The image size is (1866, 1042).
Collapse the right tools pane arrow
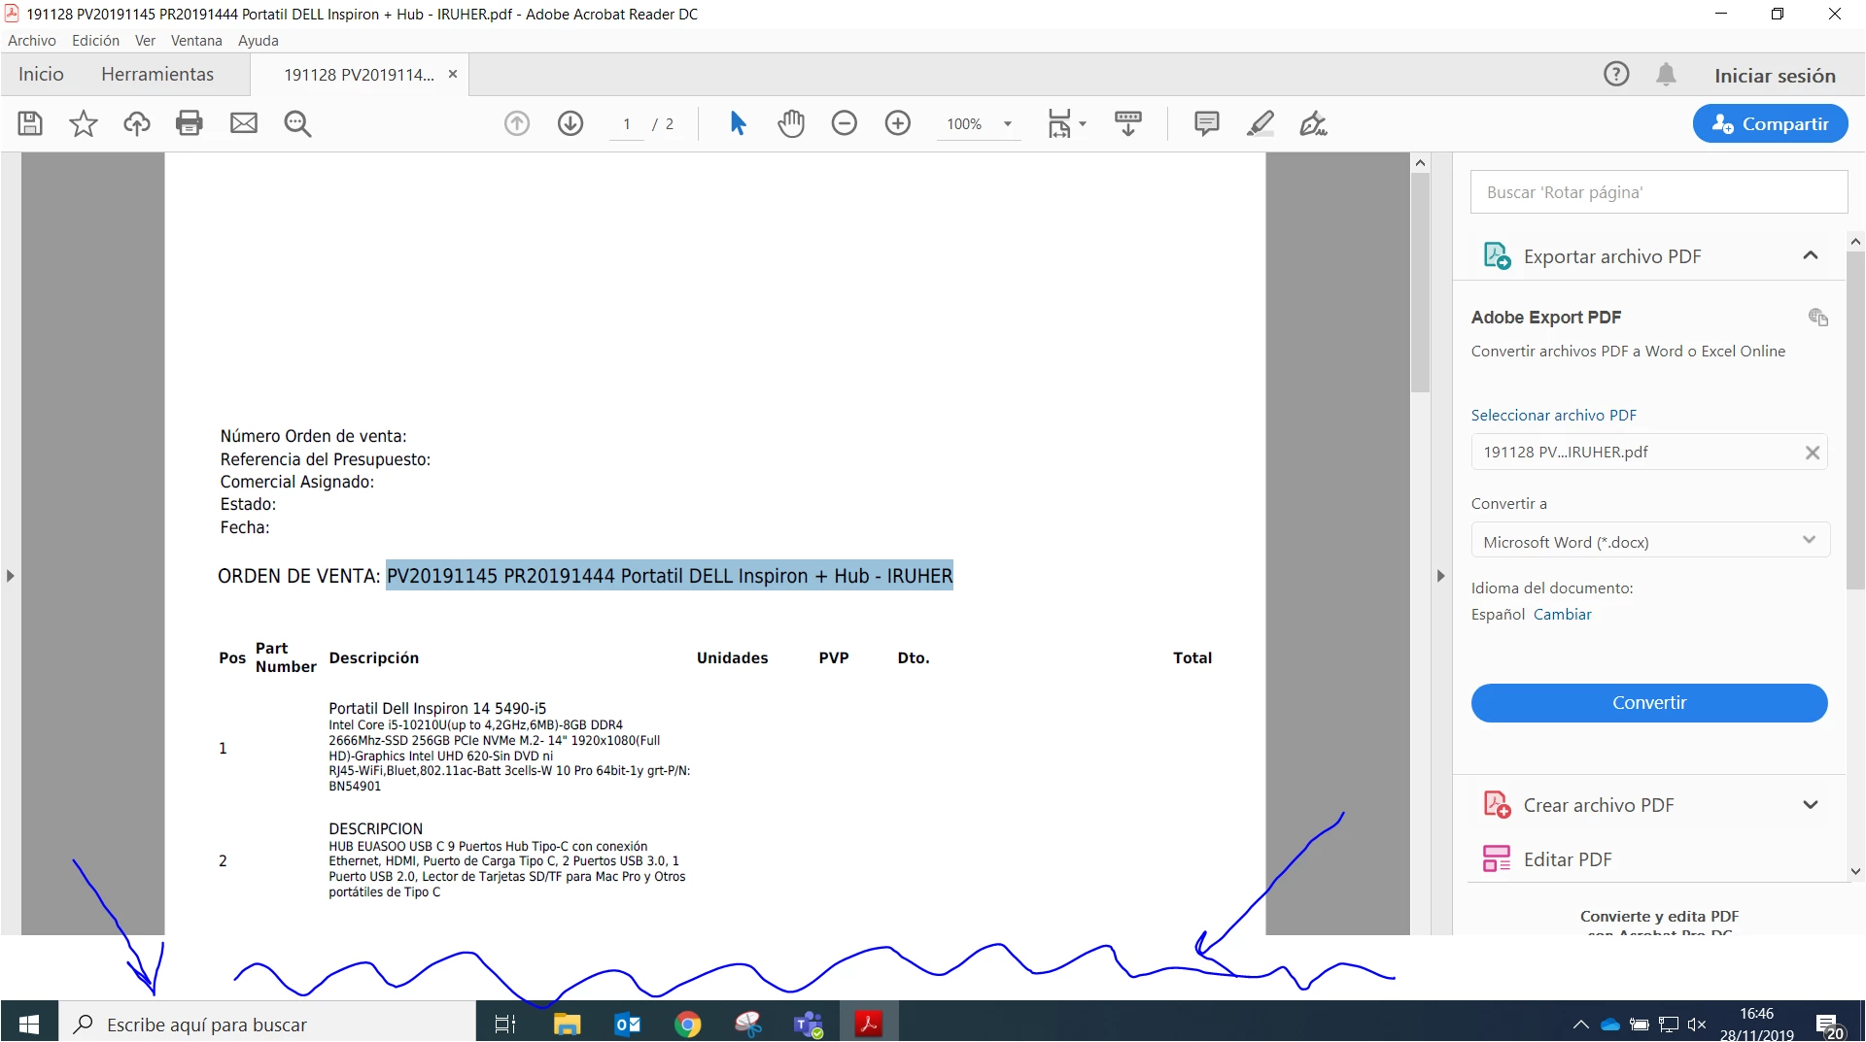(x=1441, y=576)
